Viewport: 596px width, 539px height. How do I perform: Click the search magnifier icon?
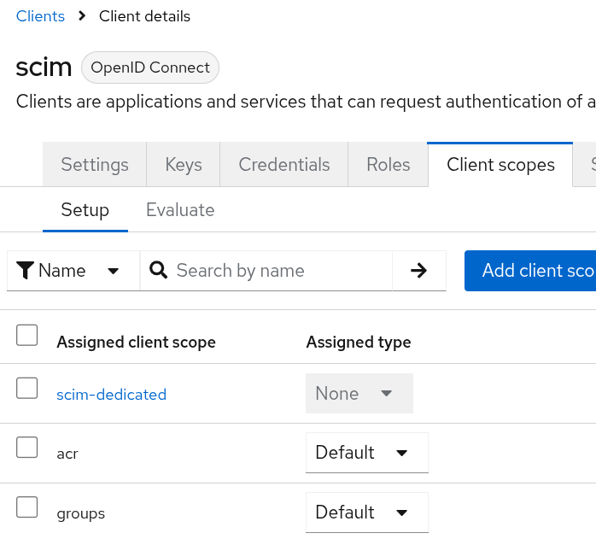[158, 271]
